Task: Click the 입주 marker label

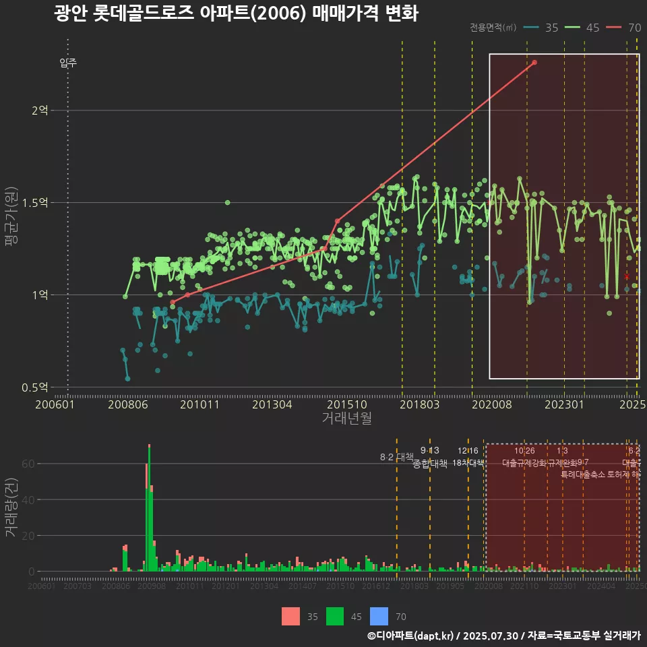Action: pos(68,63)
